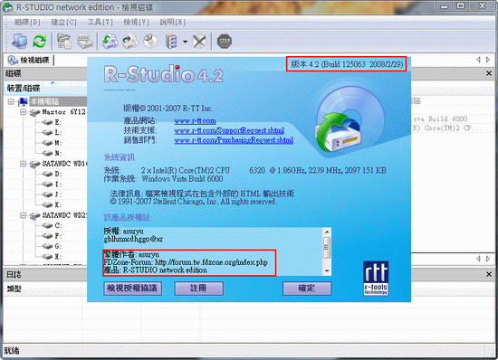This screenshot has width=498, height=360.
Task: Select partition E: in the tree
Action: tap(59, 122)
